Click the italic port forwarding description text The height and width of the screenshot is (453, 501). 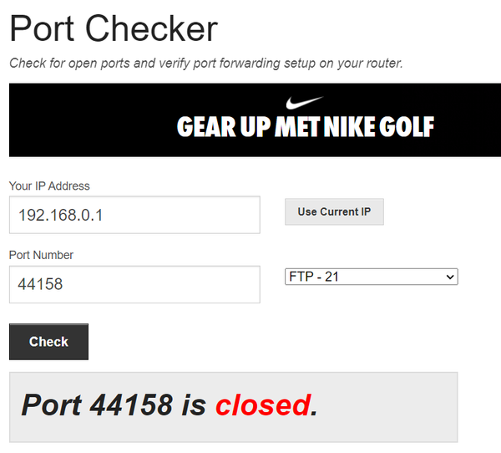pyautogui.click(x=205, y=63)
